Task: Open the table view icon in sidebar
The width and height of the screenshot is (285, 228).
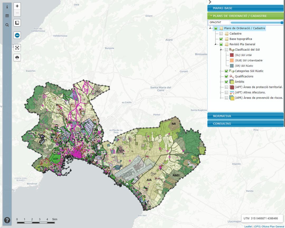Action: [x=7, y=16]
